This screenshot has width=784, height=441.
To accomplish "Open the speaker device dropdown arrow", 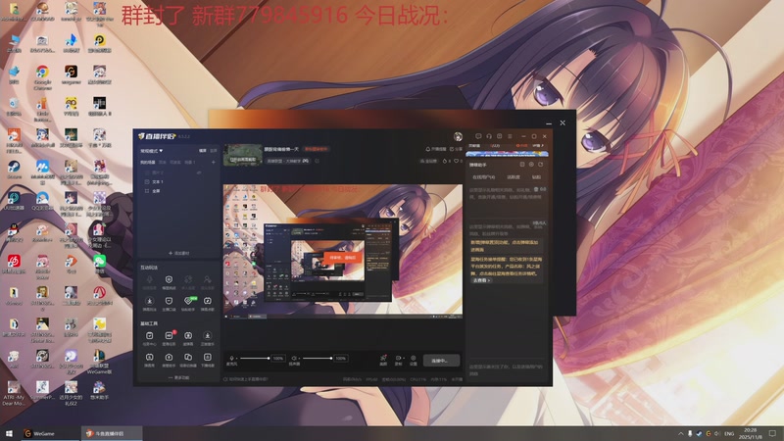I will click(299, 359).
